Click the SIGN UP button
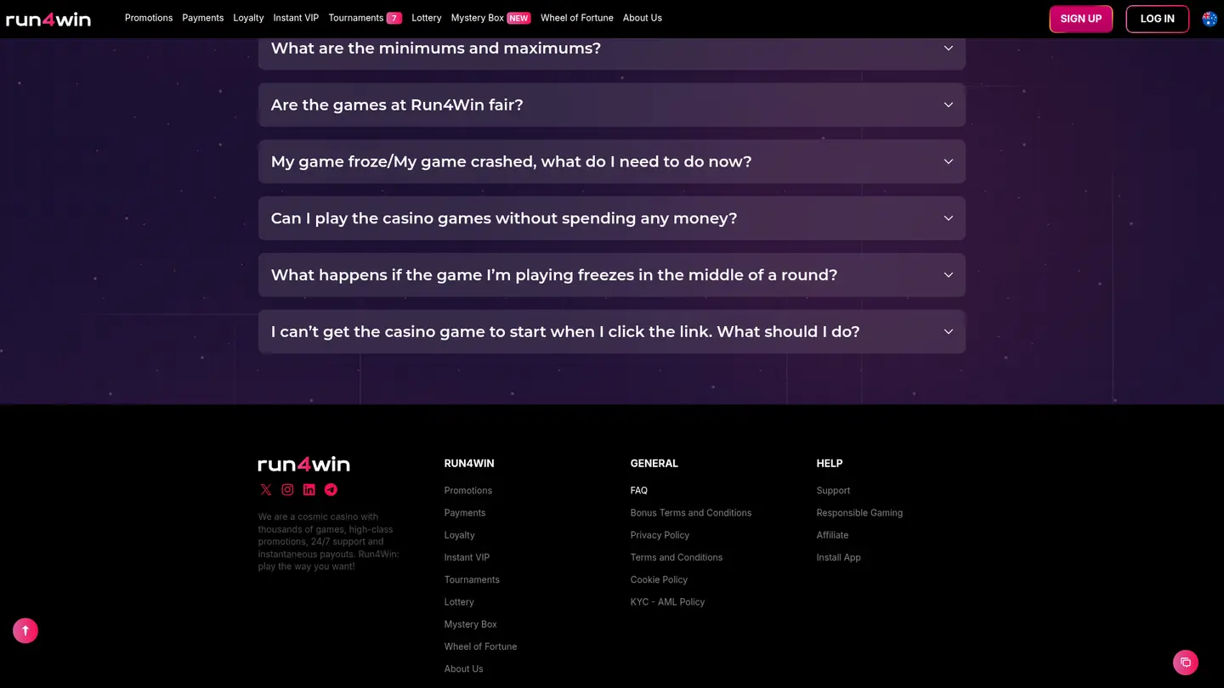This screenshot has height=688, width=1224. point(1081,19)
